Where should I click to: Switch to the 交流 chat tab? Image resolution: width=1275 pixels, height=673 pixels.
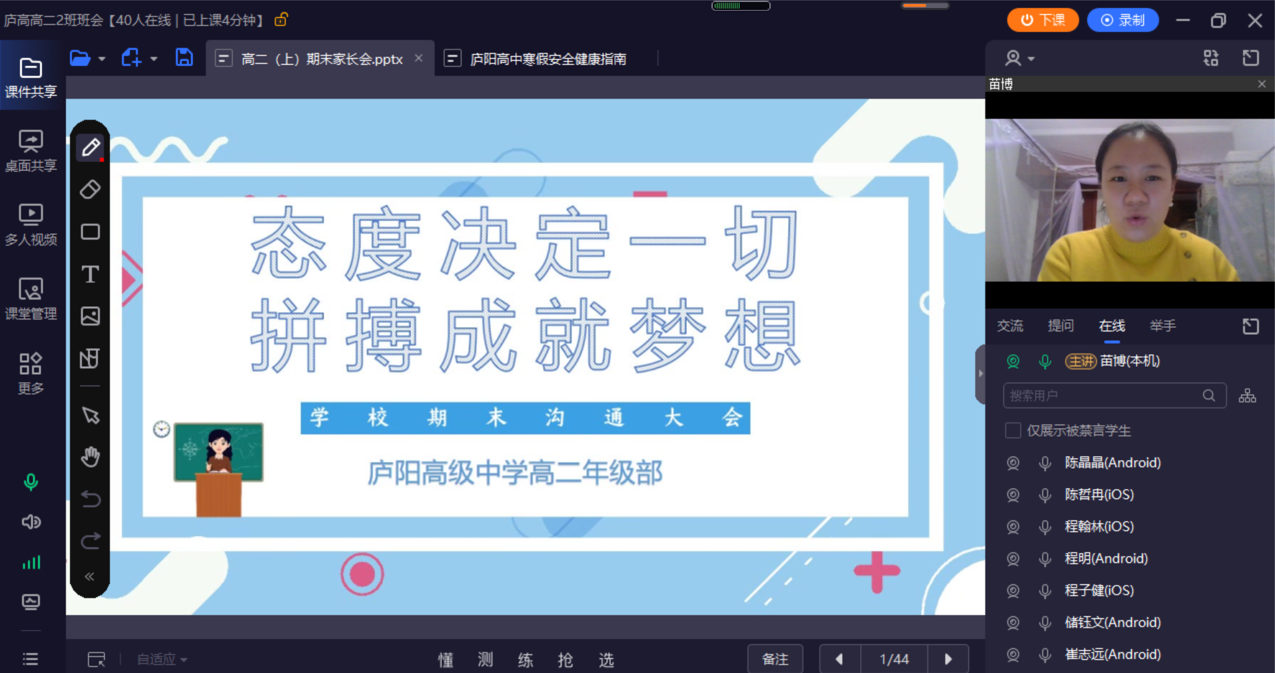1010,326
